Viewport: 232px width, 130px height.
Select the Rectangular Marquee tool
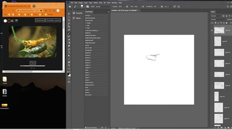click(69, 17)
